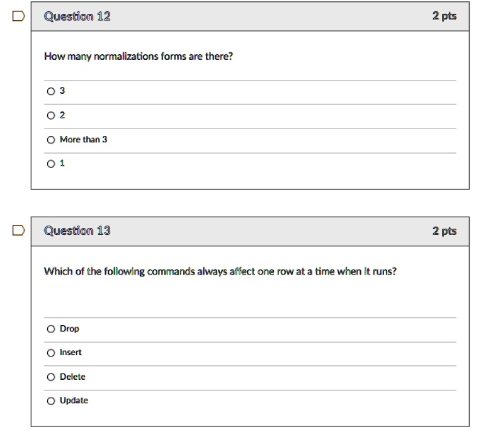Select answer 1 for normalization forms
The image size is (481, 439).
point(51,164)
